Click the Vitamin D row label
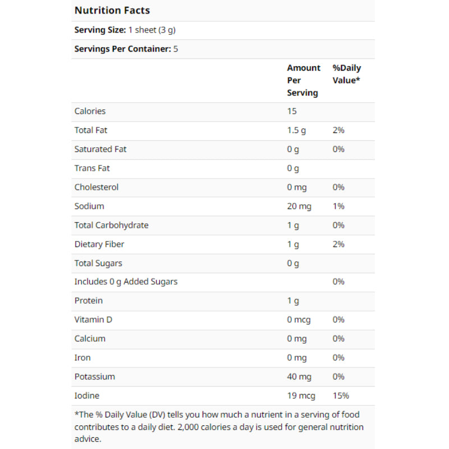This screenshot has height=449, width=449. (x=93, y=320)
